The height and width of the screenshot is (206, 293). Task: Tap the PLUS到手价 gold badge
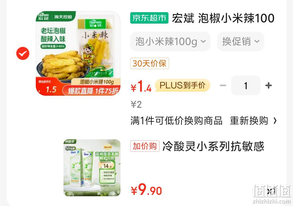pos(183,85)
